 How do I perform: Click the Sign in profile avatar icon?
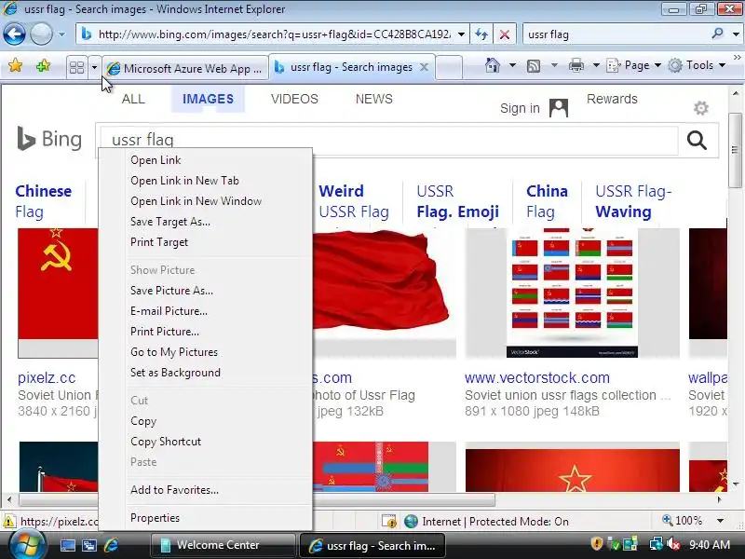pos(558,108)
